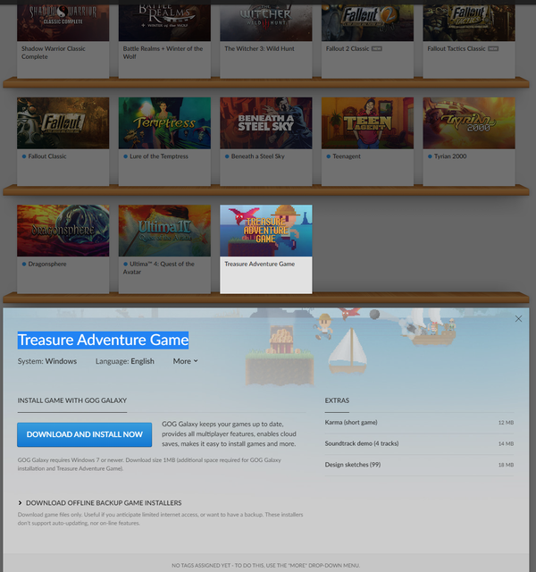536x572 pixels.
Task: Open Shadow Warrior Classic Complete tile
Action: (63, 22)
